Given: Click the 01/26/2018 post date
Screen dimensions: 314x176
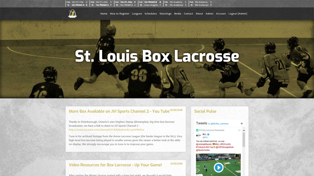Looking at the screenshot, I should tap(176, 110).
